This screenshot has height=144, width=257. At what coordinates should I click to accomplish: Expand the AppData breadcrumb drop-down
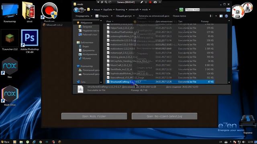pyautogui.click(x=113, y=10)
